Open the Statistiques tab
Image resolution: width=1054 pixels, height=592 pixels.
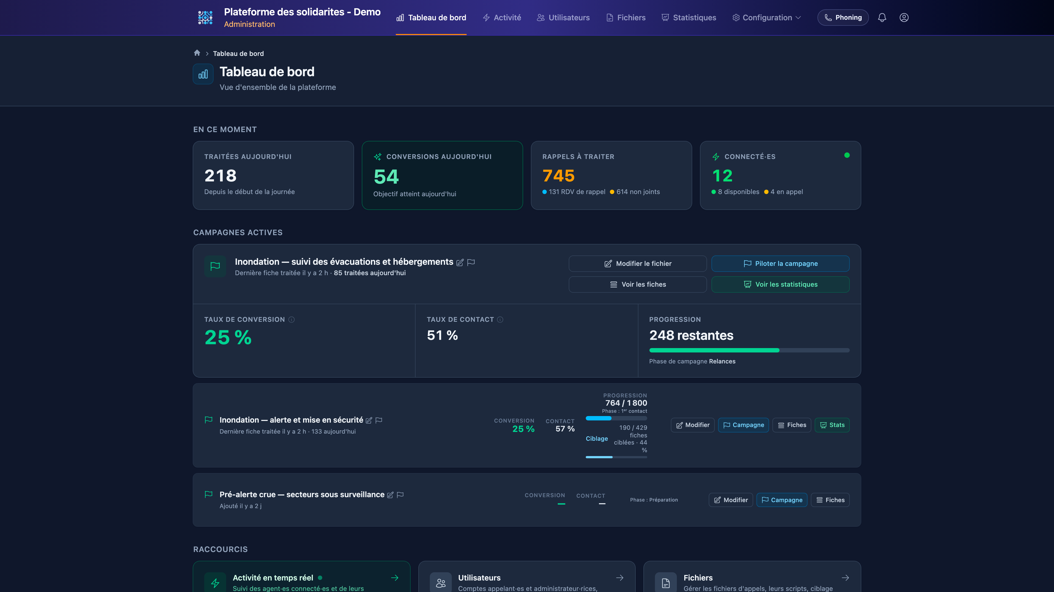689,18
